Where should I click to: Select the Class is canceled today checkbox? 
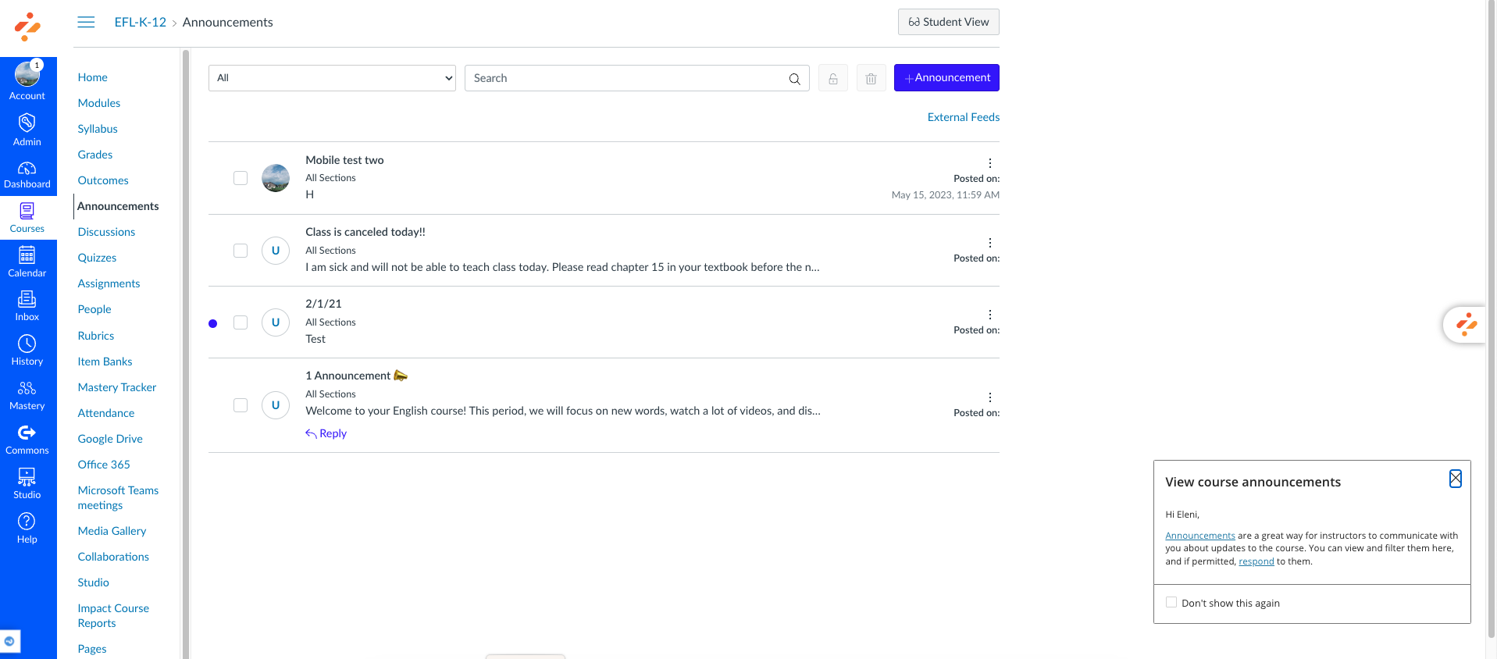241,251
